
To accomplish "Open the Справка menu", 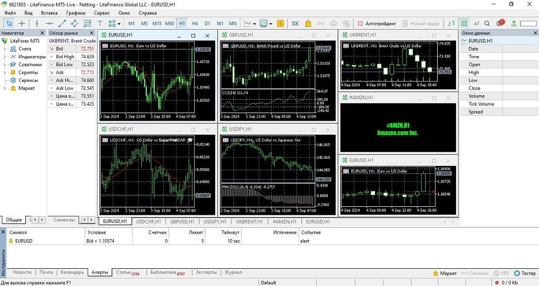I will (x=148, y=13).
